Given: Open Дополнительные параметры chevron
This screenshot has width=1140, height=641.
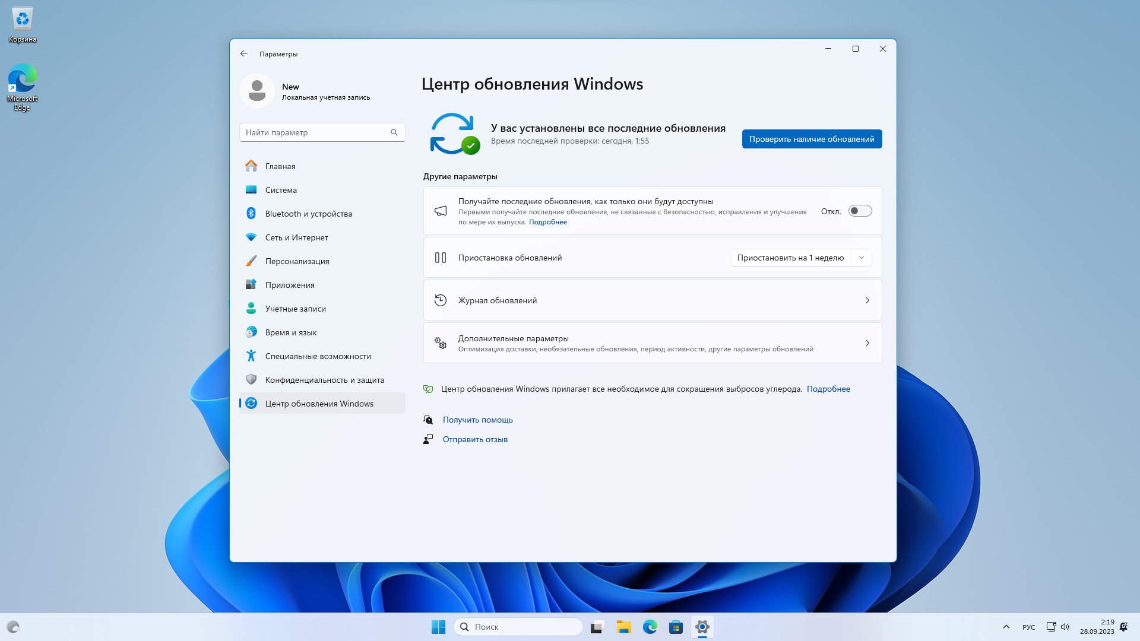Looking at the screenshot, I should [x=867, y=343].
